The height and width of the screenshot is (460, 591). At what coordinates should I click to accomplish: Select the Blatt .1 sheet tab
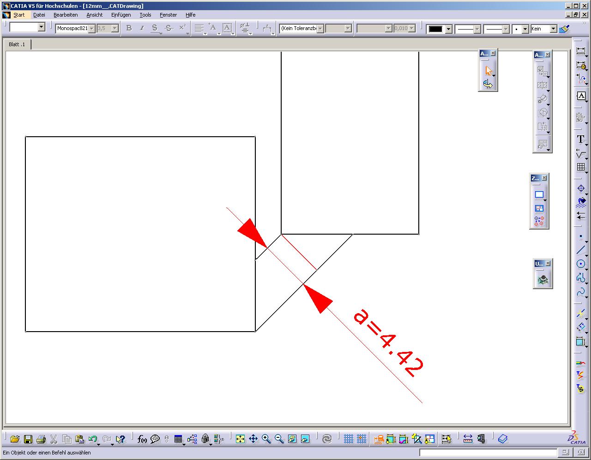(18, 44)
